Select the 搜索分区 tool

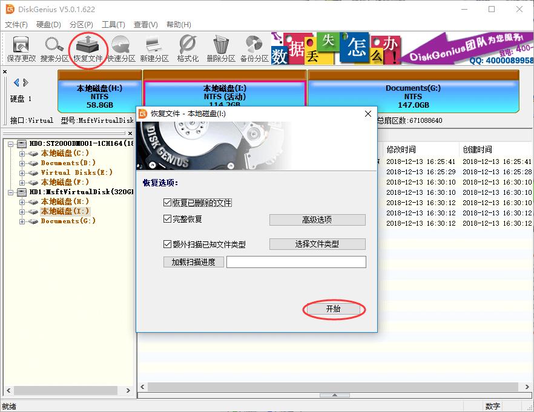pyautogui.click(x=54, y=48)
